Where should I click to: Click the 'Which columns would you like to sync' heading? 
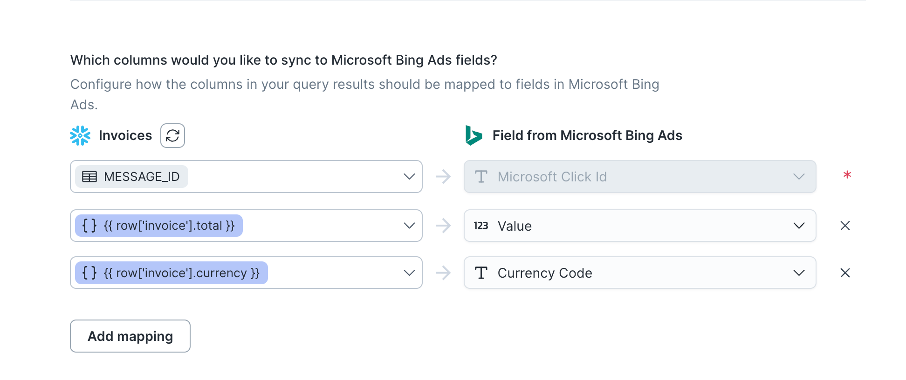[x=283, y=60]
